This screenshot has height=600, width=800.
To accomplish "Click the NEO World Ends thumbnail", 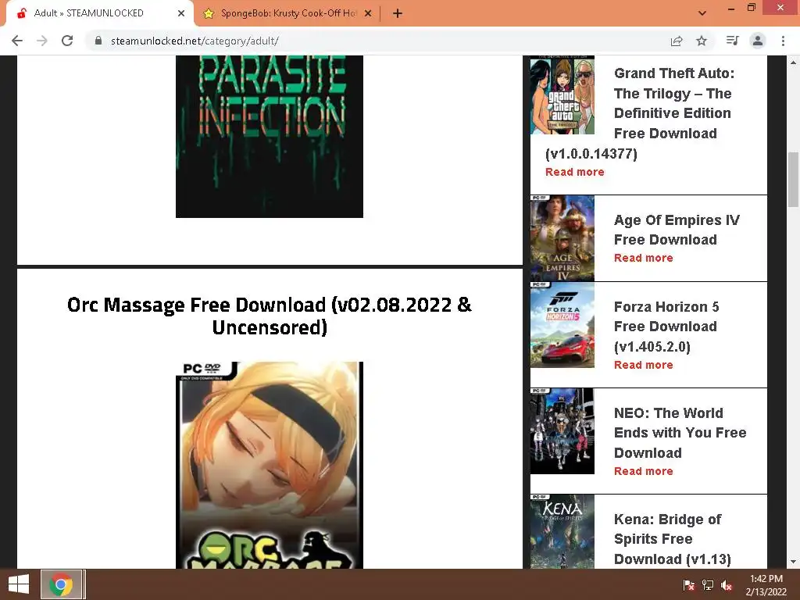I will pyautogui.click(x=562, y=431).
